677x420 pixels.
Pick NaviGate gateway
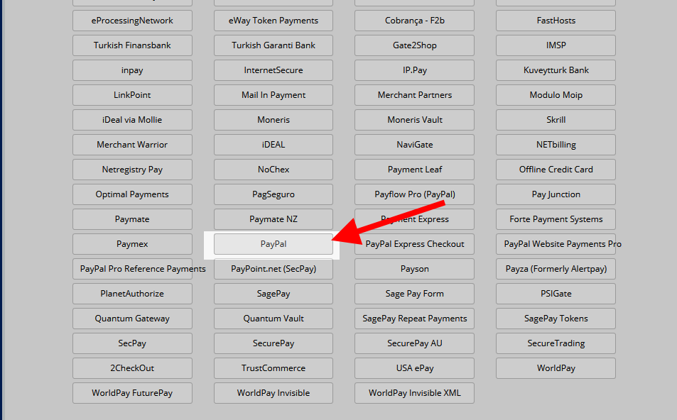(x=414, y=145)
